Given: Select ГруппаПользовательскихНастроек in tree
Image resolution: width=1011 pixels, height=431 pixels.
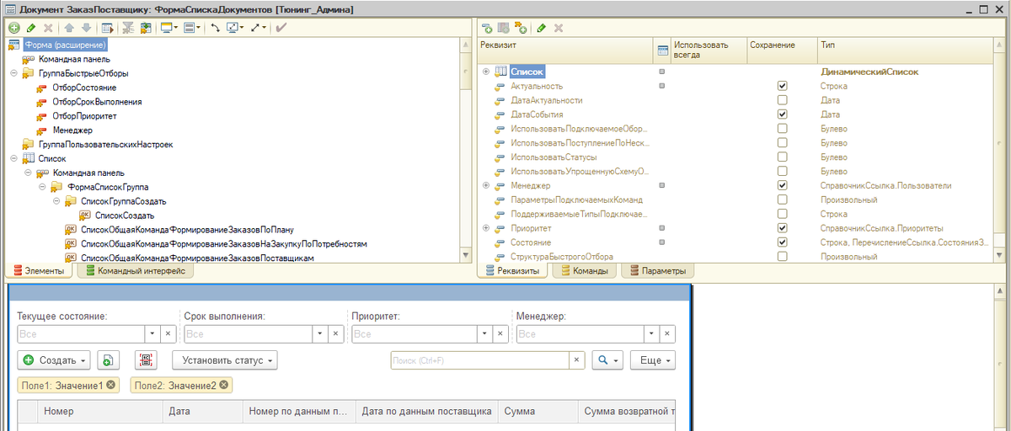Looking at the screenshot, I should (x=105, y=144).
